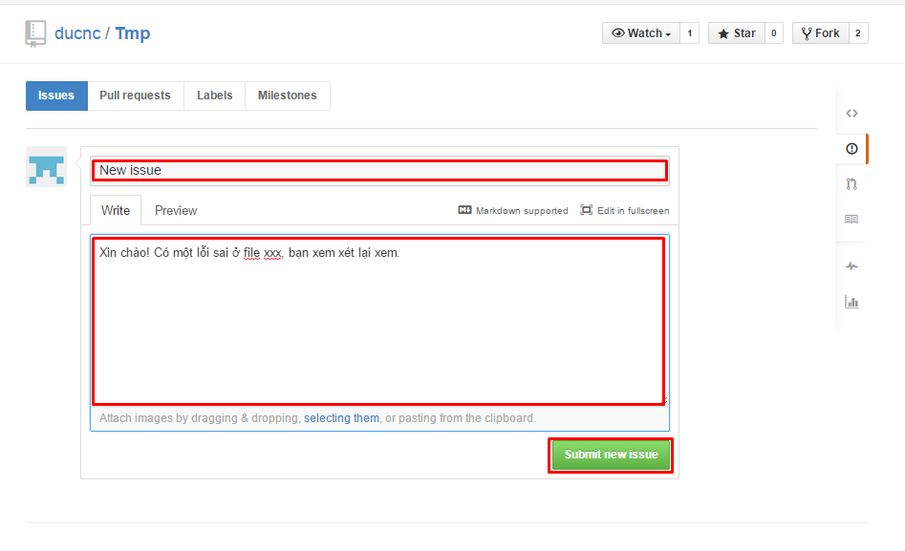The height and width of the screenshot is (551, 905).
Task: Select the Issues tab
Action: pos(56,95)
